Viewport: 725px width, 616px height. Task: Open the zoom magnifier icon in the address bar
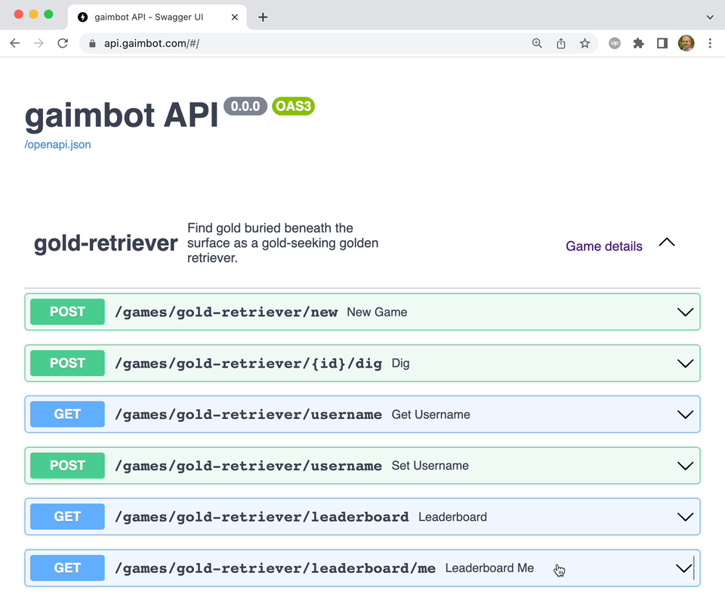pos(537,44)
